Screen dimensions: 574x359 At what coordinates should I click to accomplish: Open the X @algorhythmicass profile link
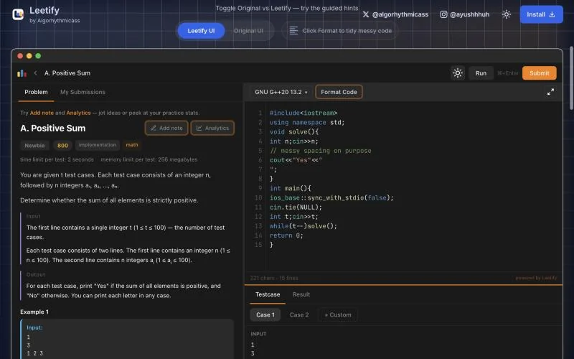pyautogui.click(x=395, y=14)
